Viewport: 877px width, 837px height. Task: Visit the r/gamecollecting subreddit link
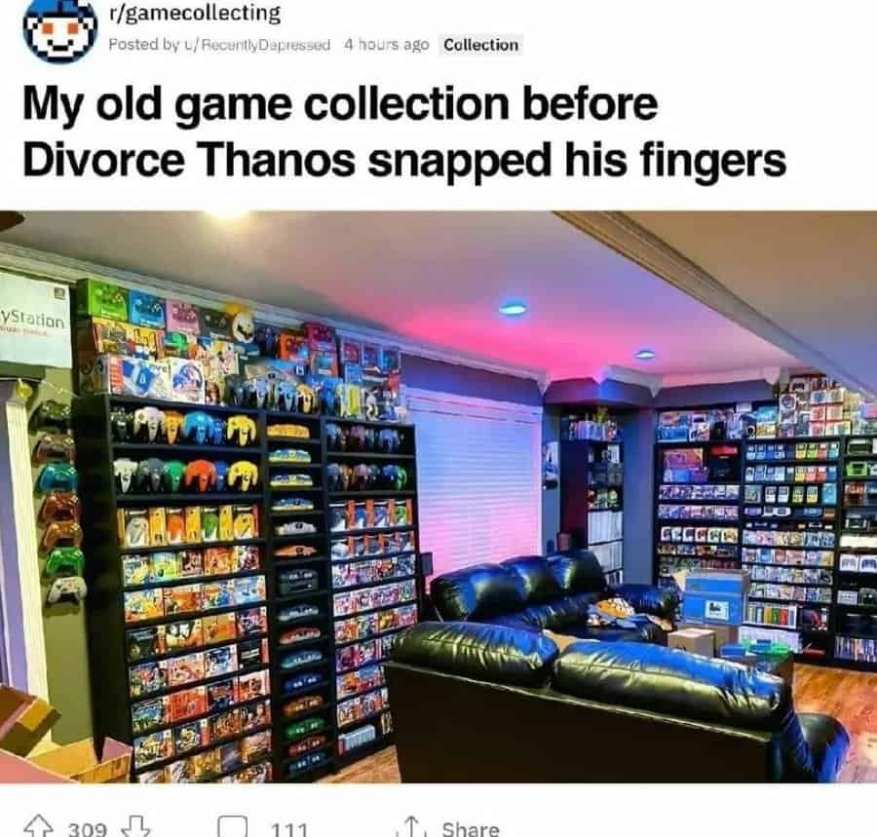195,14
